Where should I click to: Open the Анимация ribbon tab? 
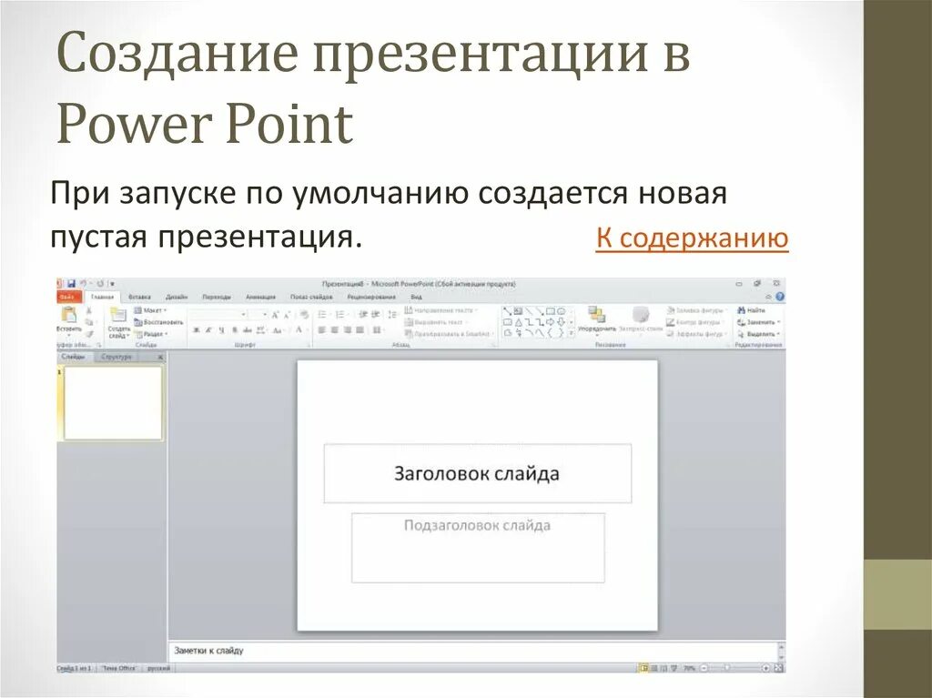pos(260,297)
